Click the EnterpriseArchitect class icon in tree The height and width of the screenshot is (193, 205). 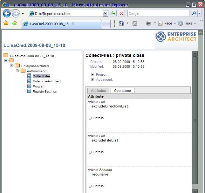(x=29, y=81)
